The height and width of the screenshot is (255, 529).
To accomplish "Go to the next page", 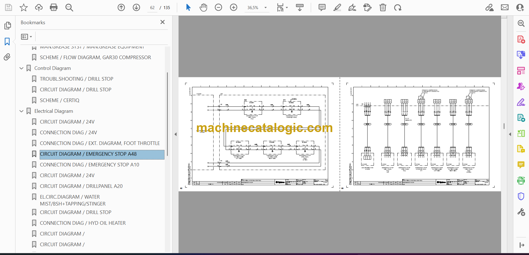I will [136, 7].
